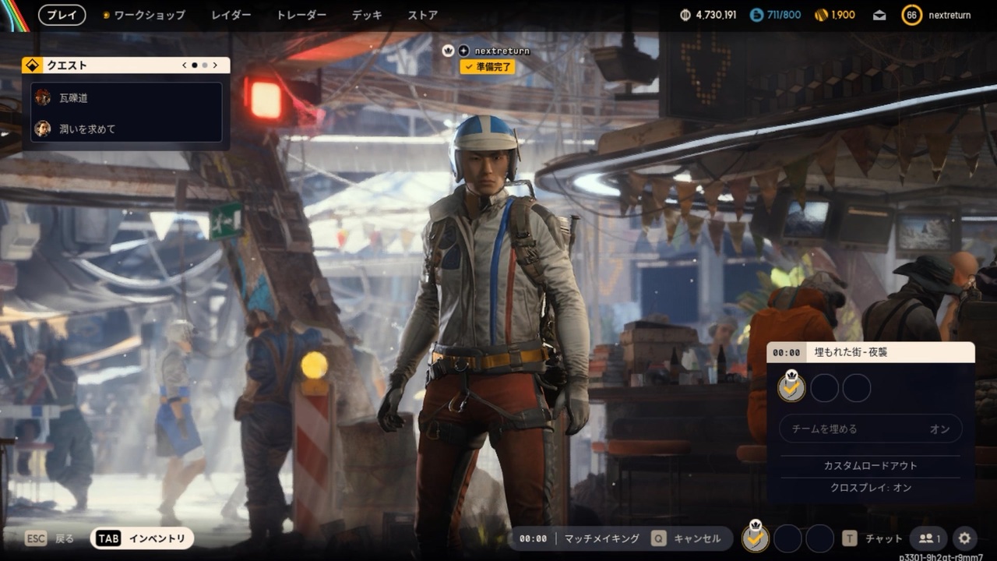997x561 pixels.
Task: Click the yellow クエスト panel icon
Action: tap(32, 65)
